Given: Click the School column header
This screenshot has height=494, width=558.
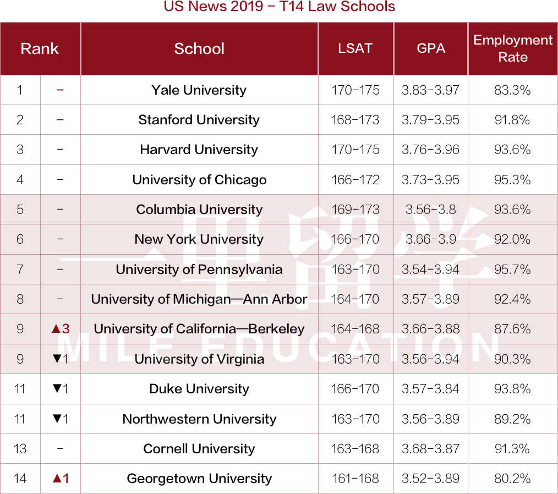Looking at the screenshot, I should point(199,48).
